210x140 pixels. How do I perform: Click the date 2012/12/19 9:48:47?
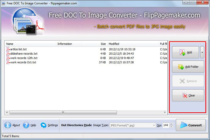pos(121,58)
